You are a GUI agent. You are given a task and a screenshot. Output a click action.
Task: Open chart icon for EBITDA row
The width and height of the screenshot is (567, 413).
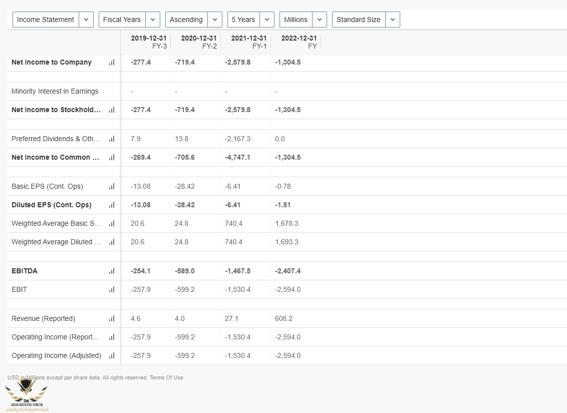111,271
